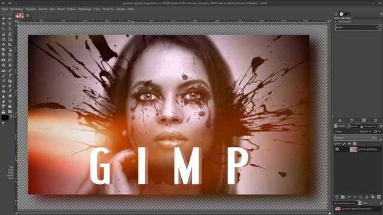
Task: Create a new layer group
Action: point(343,196)
